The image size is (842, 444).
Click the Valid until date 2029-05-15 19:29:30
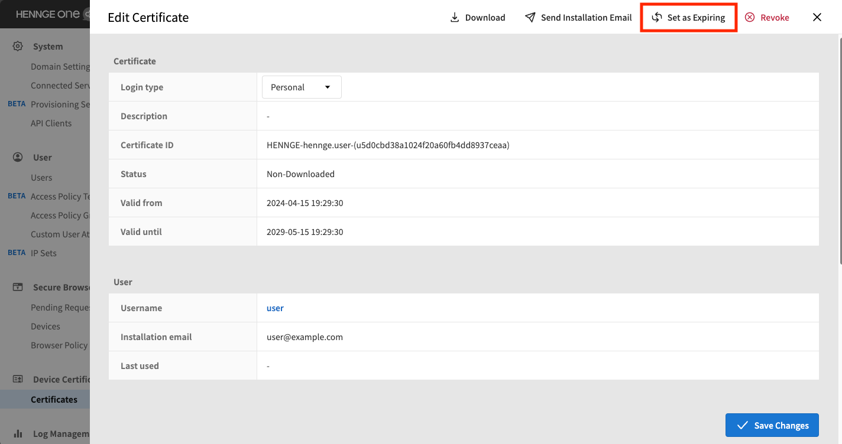tap(305, 231)
